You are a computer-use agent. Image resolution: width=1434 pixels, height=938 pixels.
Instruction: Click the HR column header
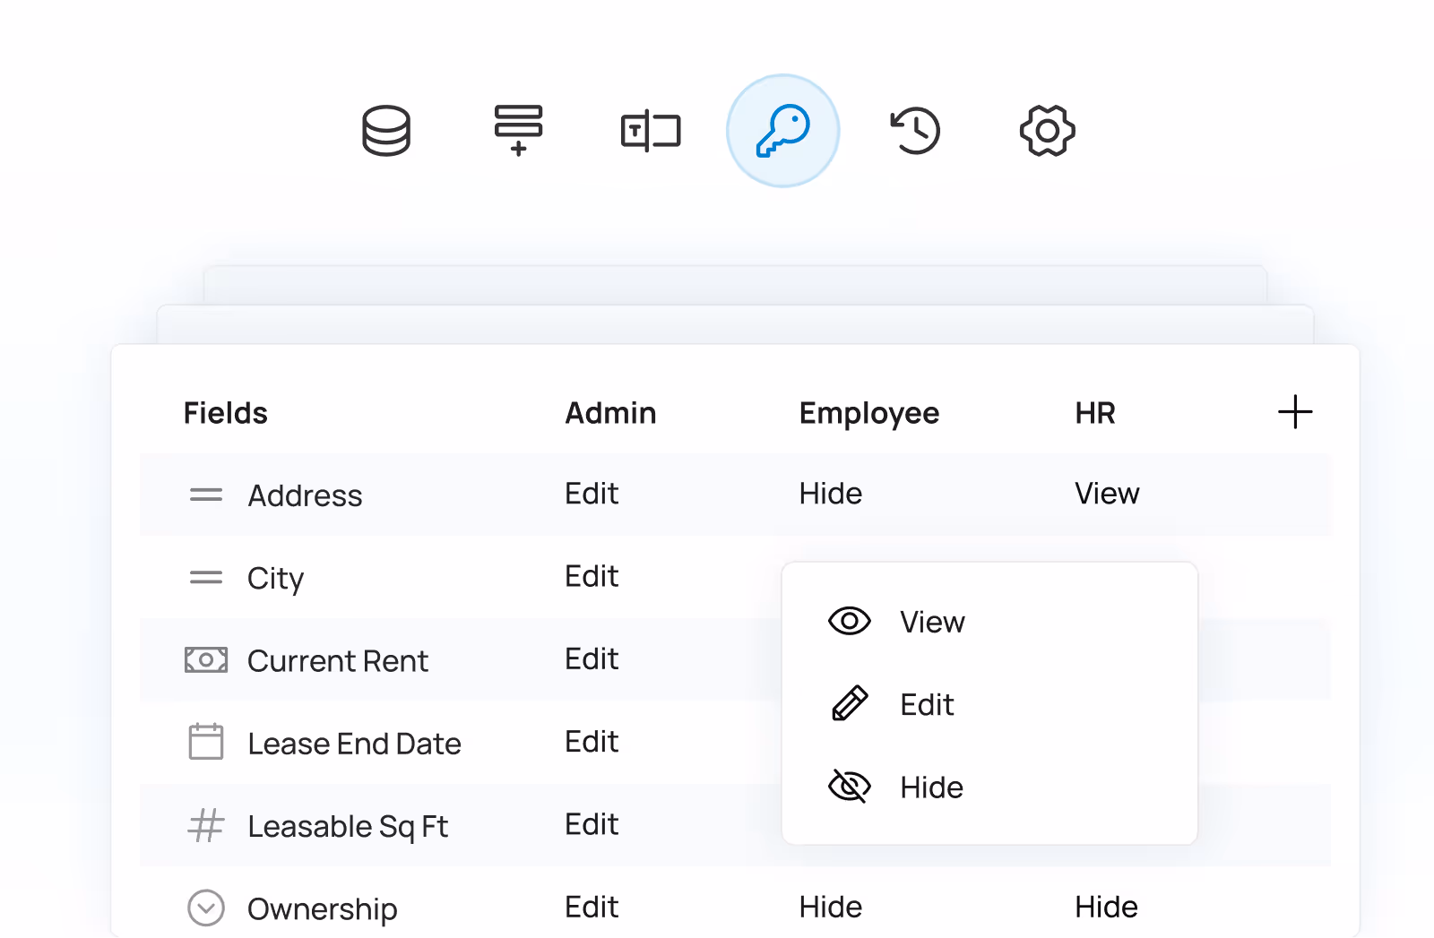tap(1095, 413)
